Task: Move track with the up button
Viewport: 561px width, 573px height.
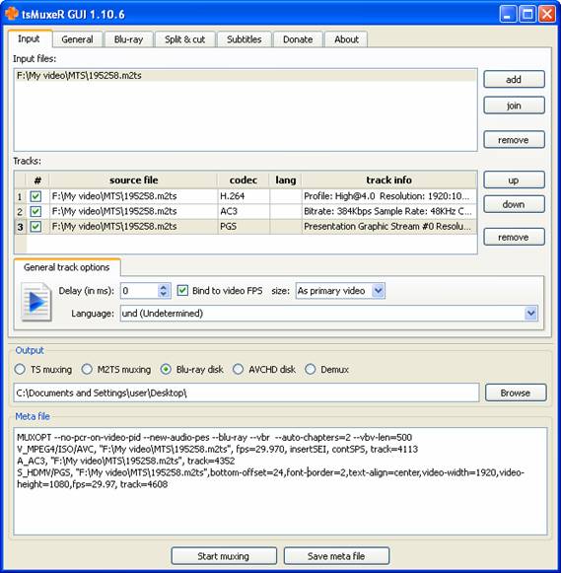Action: pos(514,180)
